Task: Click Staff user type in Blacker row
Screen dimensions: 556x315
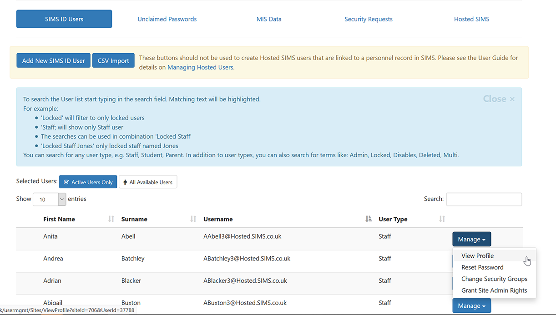Action: point(385,281)
